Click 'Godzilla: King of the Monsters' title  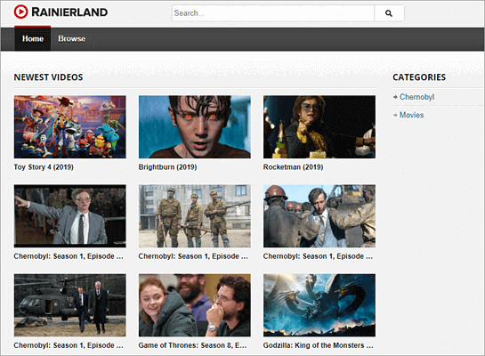coord(319,345)
